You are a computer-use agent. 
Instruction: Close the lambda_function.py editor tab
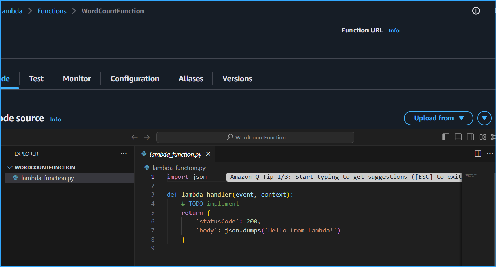208,153
